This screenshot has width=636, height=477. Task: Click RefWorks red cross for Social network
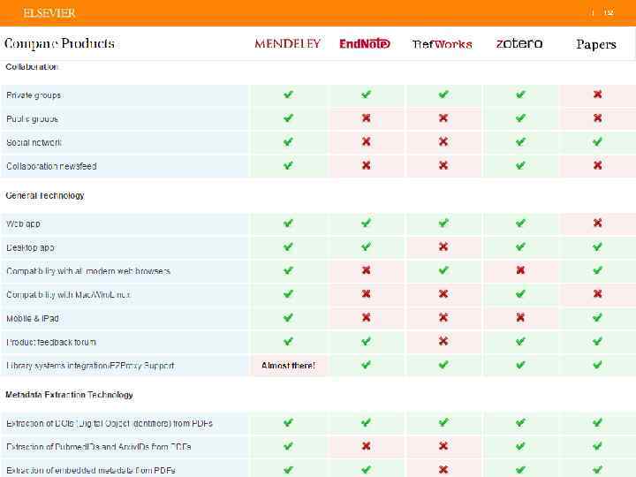[443, 141]
